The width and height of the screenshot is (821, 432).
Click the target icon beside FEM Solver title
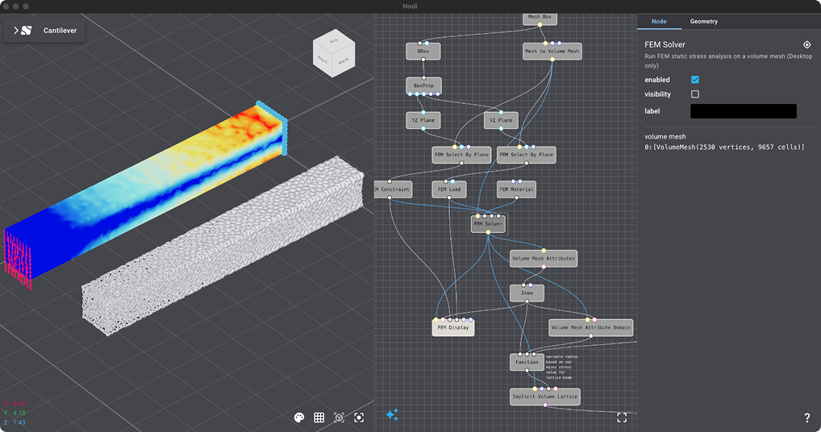(806, 45)
